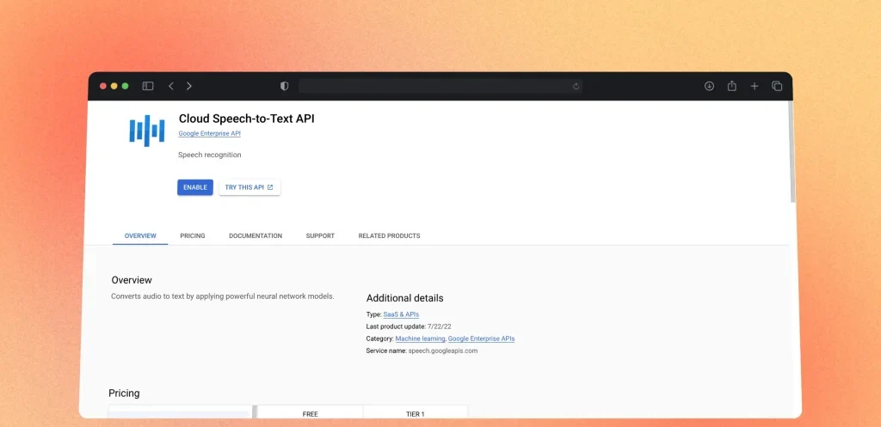Go back to the previous page
881x427 pixels.
coord(171,86)
